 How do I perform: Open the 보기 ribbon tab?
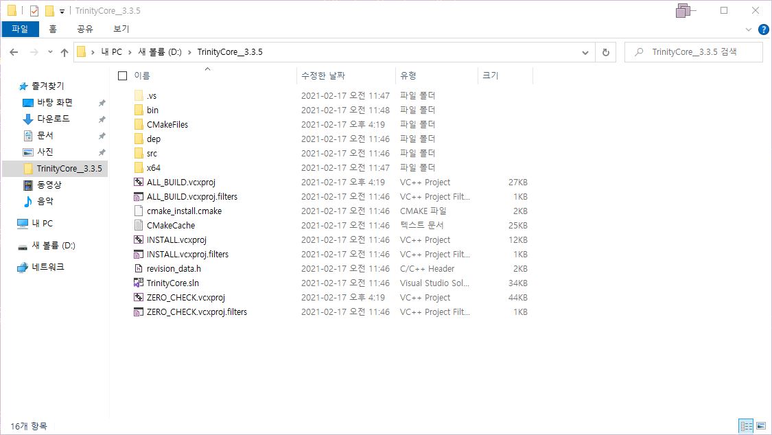click(121, 29)
